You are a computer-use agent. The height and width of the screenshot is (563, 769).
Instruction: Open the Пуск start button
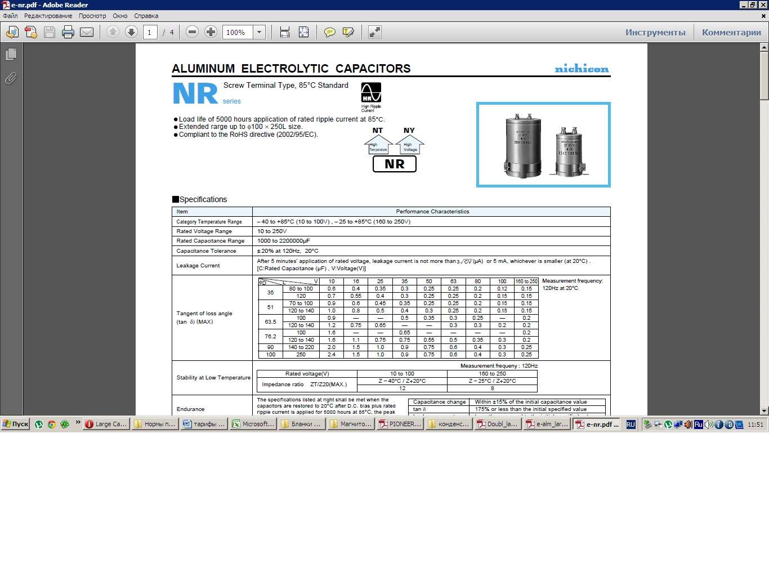(15, 424)
